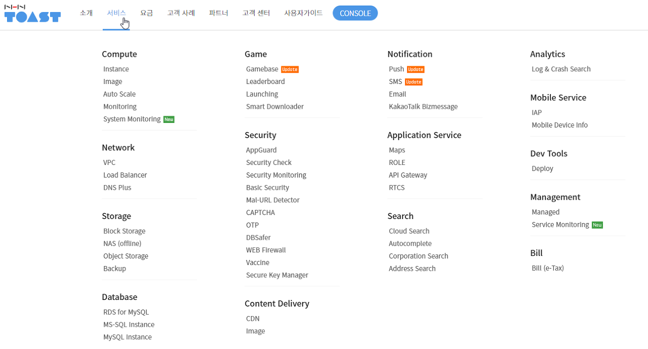Open KakaoTalk Bizmessage
Viewport: 648px width, 349px height.
(x=423, y=107)
